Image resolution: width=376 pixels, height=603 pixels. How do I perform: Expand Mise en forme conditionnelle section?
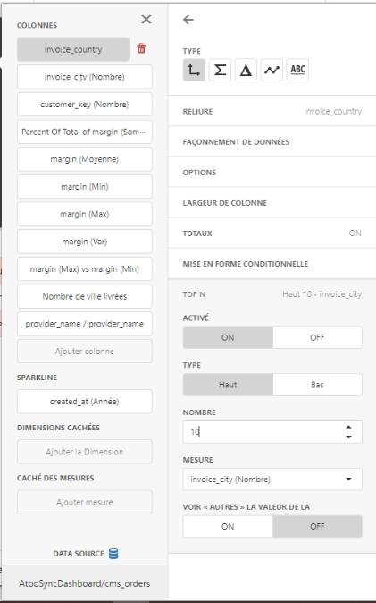[x=272, y=264]
